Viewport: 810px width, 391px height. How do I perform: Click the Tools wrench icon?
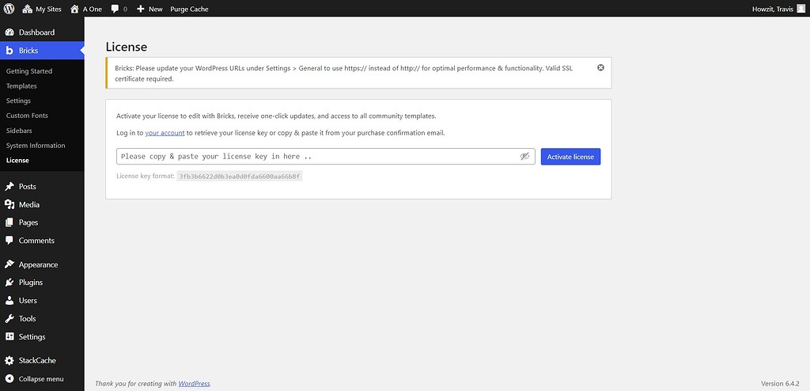(x=9, y=318)
